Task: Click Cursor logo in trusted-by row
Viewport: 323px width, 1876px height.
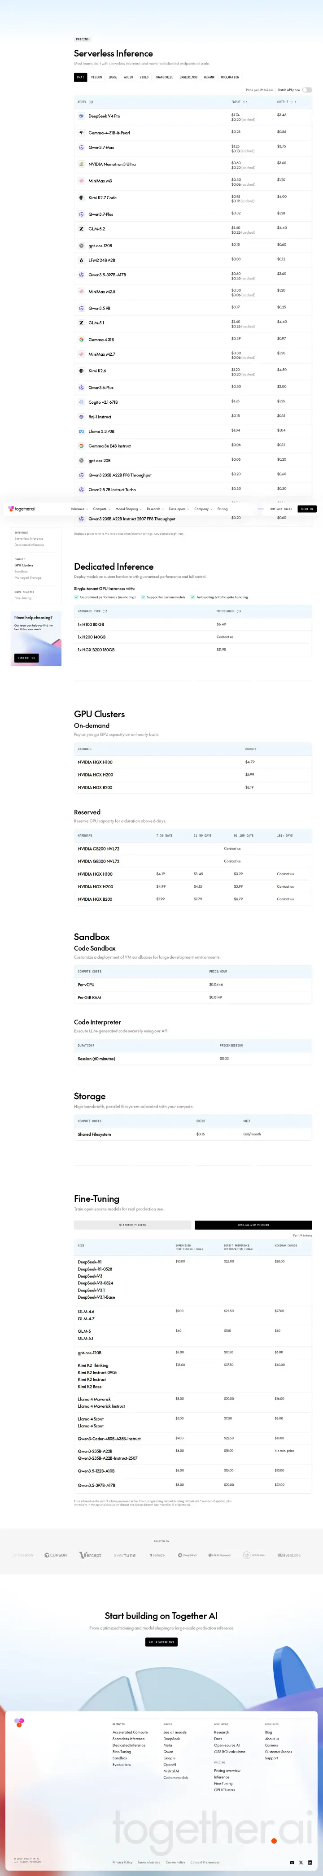Action: click(55, 1555)
